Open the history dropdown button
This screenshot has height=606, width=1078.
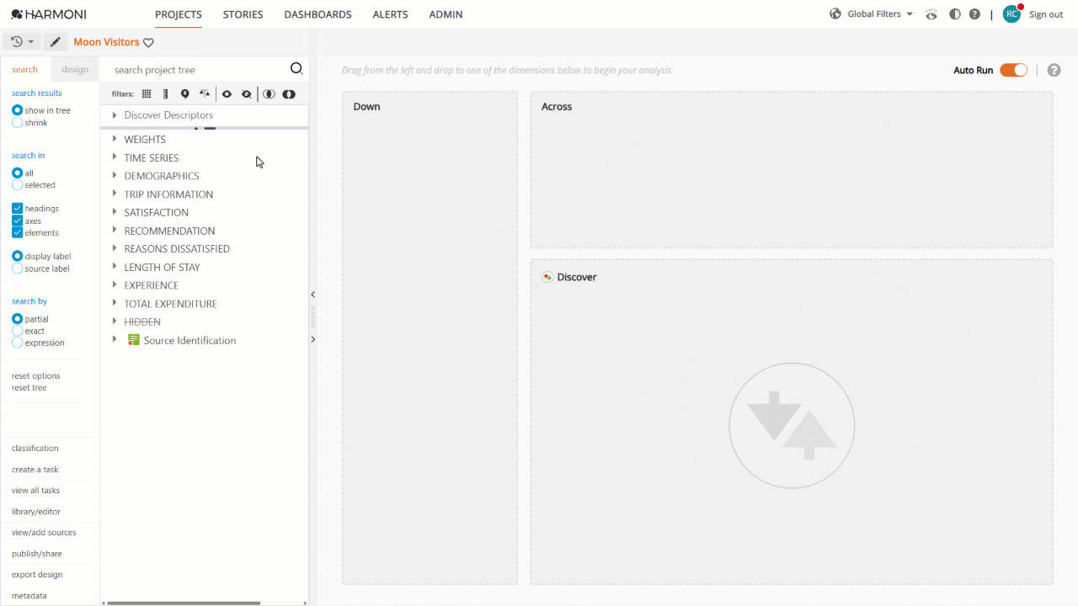click(22, 42)
